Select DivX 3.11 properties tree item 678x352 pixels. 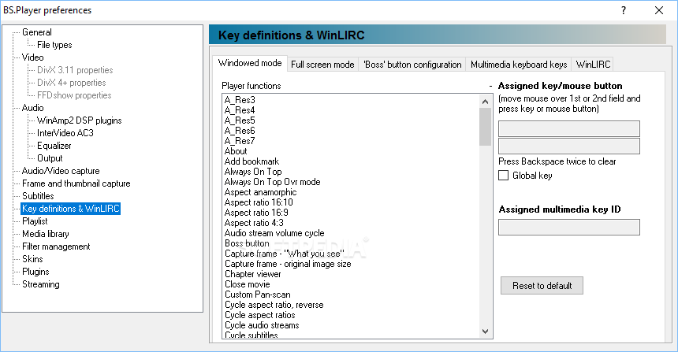[x=75, y=70]
